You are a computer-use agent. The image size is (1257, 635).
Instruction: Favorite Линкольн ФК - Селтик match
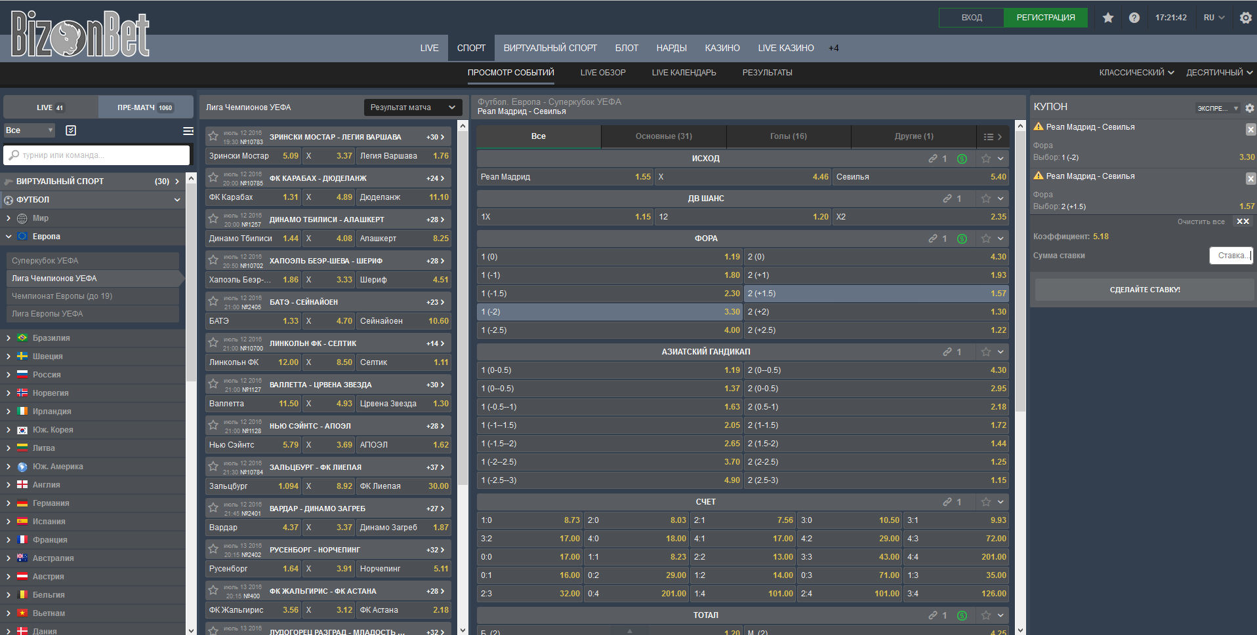coord(213,343)
